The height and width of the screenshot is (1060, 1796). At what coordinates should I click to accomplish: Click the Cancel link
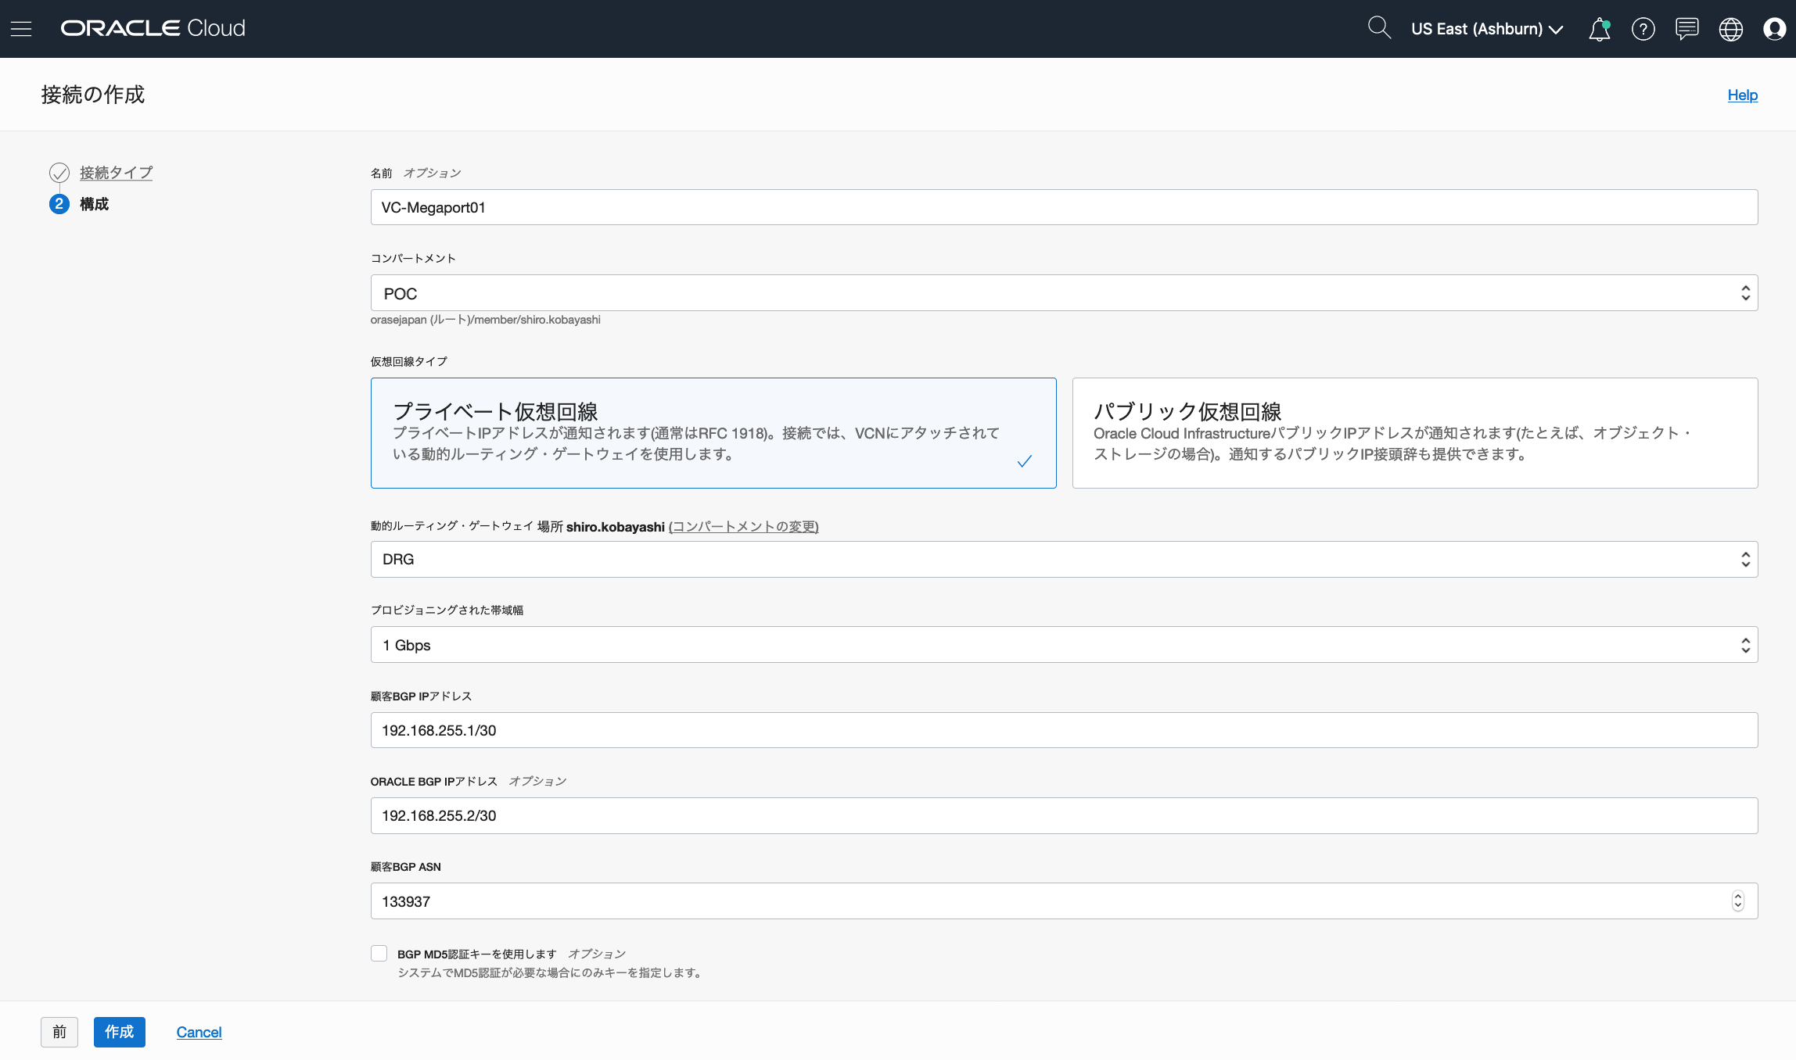(199, 1032)
